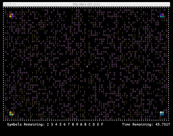Click the YOU ONLY GET 1111 title bar
Image resolution: width=173 pixels, height=136 pixels.
[87, 4]
